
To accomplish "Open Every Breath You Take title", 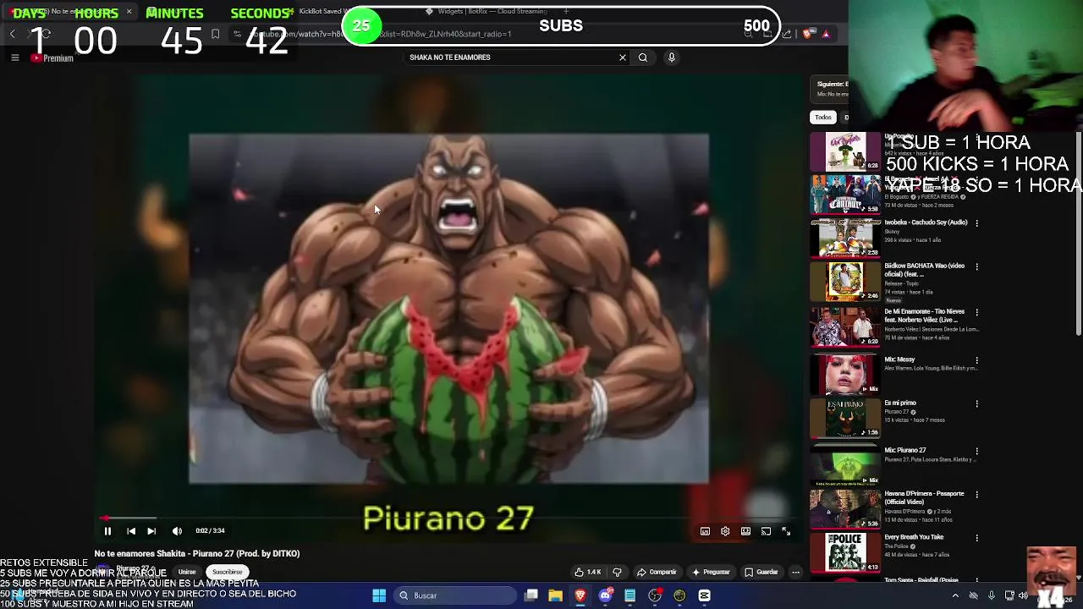I will coord(914,537).
